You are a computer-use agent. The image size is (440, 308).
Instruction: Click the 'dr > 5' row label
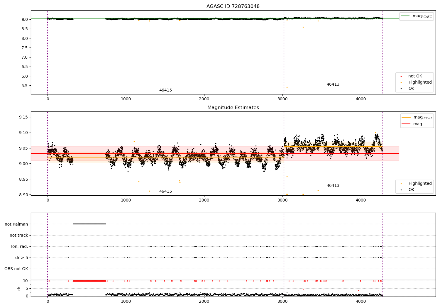pos(22,258)
